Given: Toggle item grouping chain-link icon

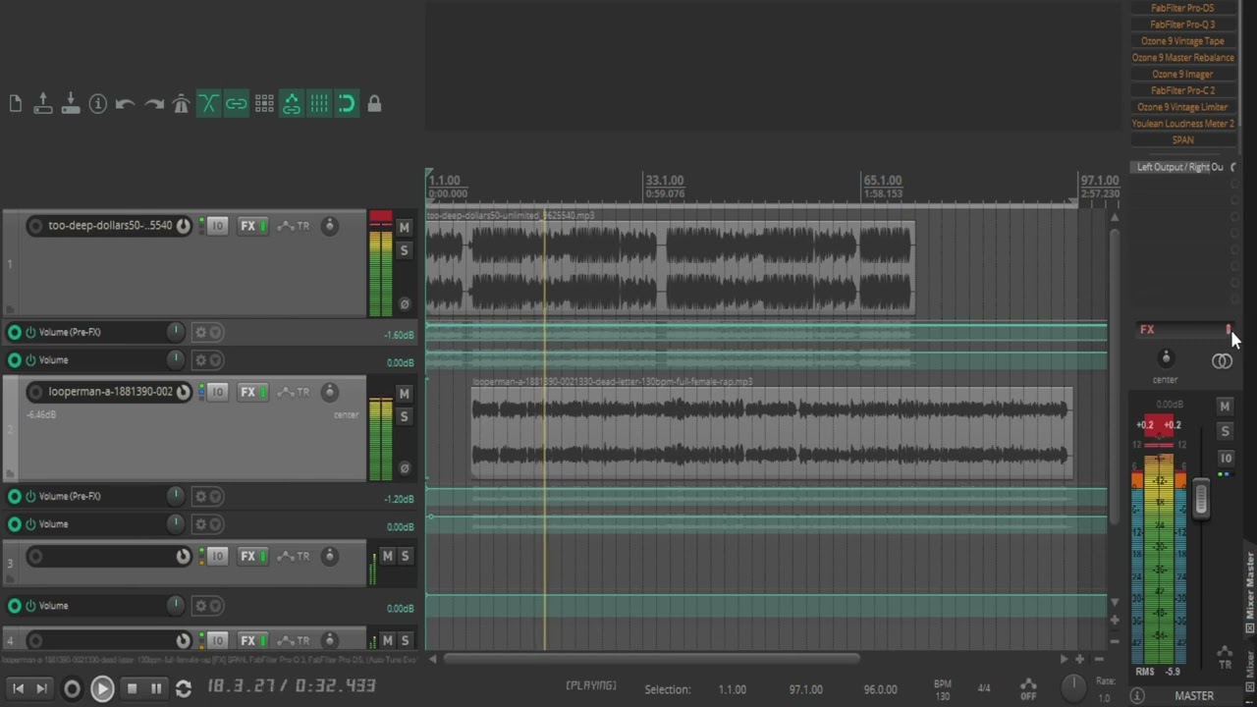Looking at the screenshot, I should click(x=237, y=103).
